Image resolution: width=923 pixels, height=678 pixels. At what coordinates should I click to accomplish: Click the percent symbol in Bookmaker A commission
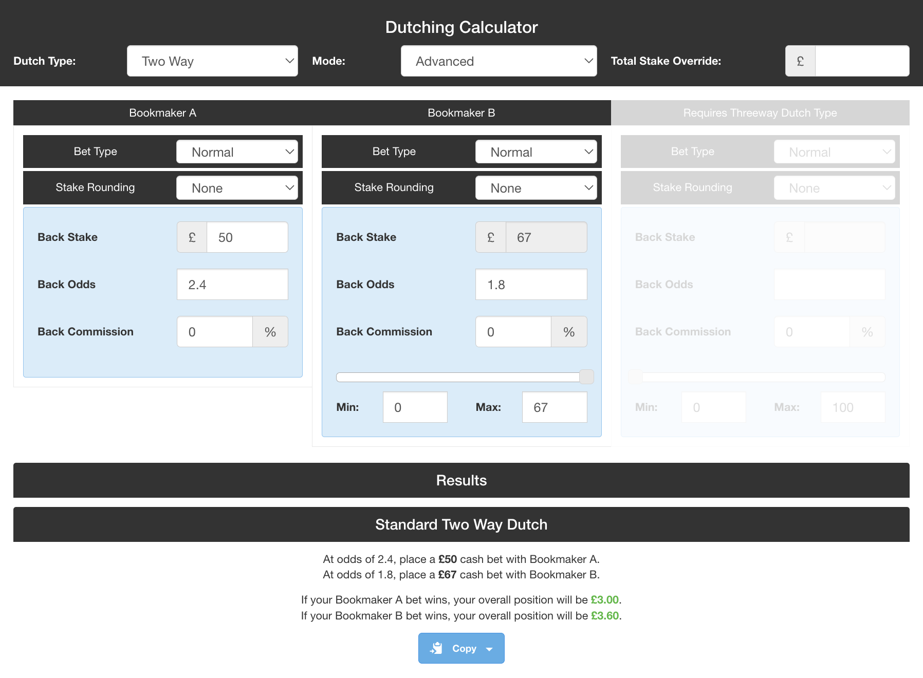coord(270,332)
